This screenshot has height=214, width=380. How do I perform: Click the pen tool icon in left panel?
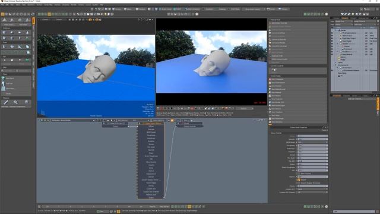coord(5,102)
